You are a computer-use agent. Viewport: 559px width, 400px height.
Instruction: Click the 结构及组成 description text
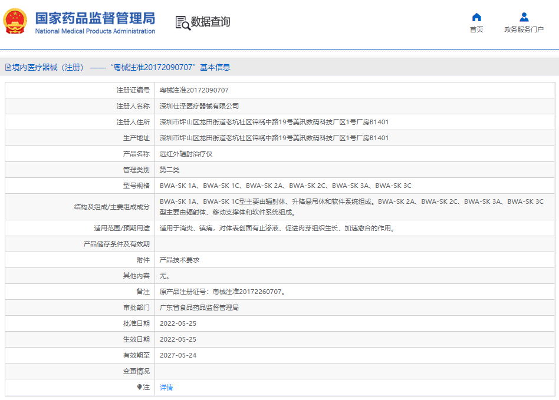(351, 207)
